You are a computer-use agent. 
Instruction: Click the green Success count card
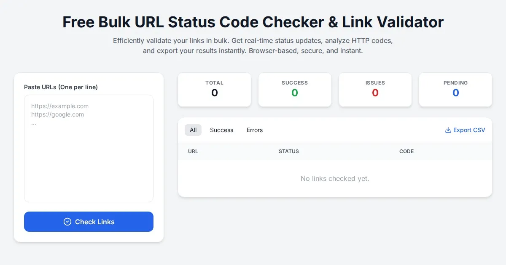point(295,90)
